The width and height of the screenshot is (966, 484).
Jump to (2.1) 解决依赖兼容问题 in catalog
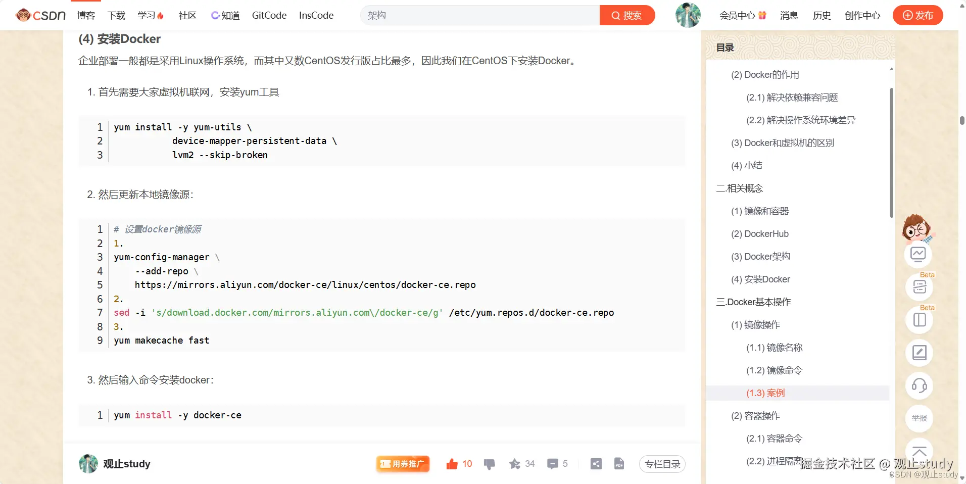pyautogui.click(x=792, y=98)
